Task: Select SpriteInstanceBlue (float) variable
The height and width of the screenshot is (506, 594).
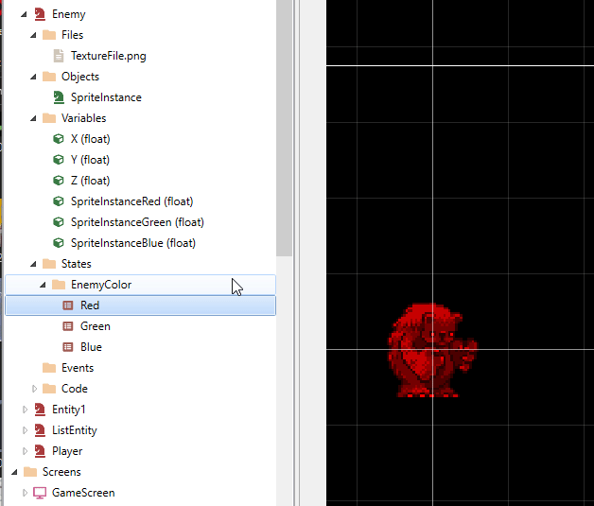Action: 132,243
